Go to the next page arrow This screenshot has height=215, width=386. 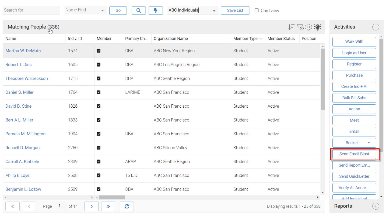coord(92,206)
